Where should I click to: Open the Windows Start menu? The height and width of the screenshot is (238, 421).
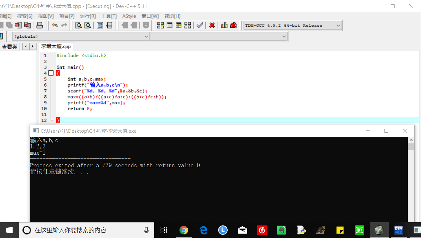[x=9, y=230]
